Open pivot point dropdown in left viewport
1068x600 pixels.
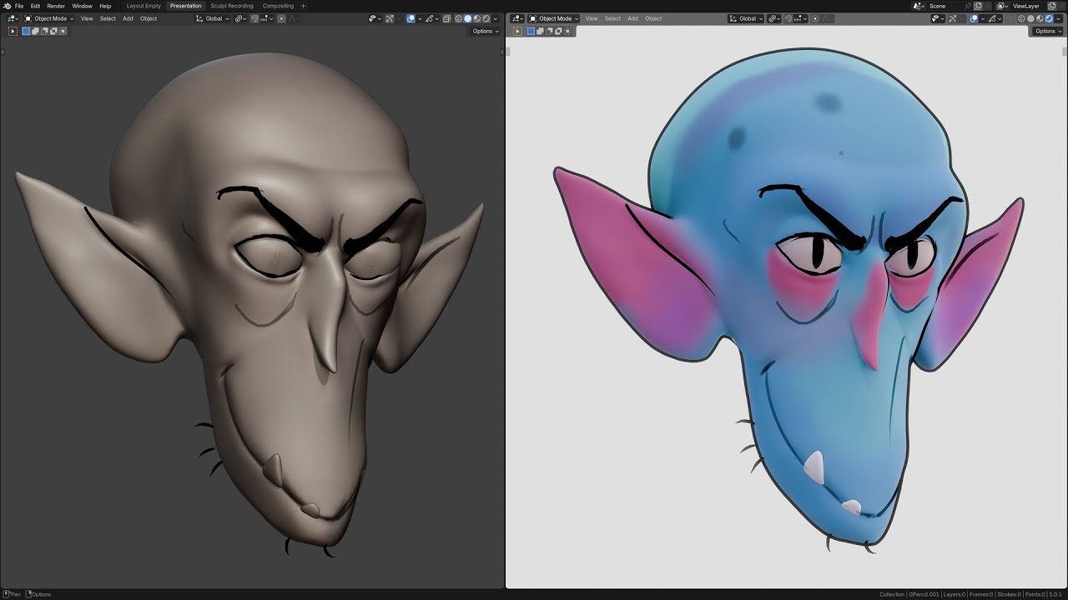(x=240, y=18)
